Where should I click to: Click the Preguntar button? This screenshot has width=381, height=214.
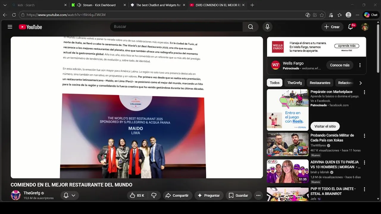point(209,195)
